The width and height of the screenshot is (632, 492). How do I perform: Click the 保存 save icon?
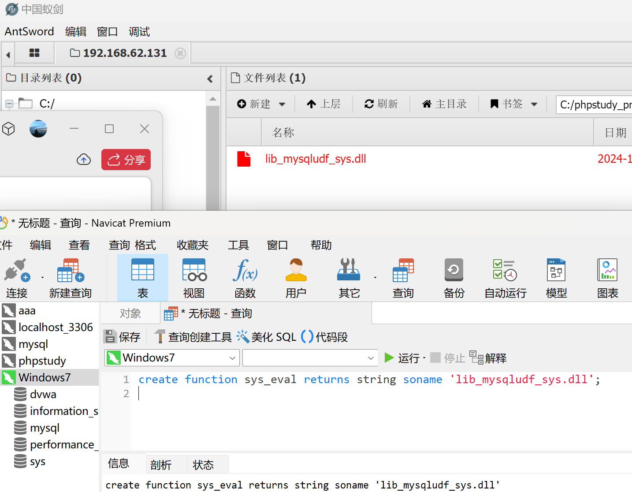point(122,337)
